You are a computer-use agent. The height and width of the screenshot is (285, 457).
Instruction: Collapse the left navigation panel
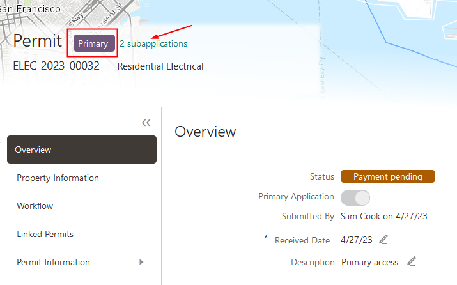pyautogui.click(x=146, y=123)
